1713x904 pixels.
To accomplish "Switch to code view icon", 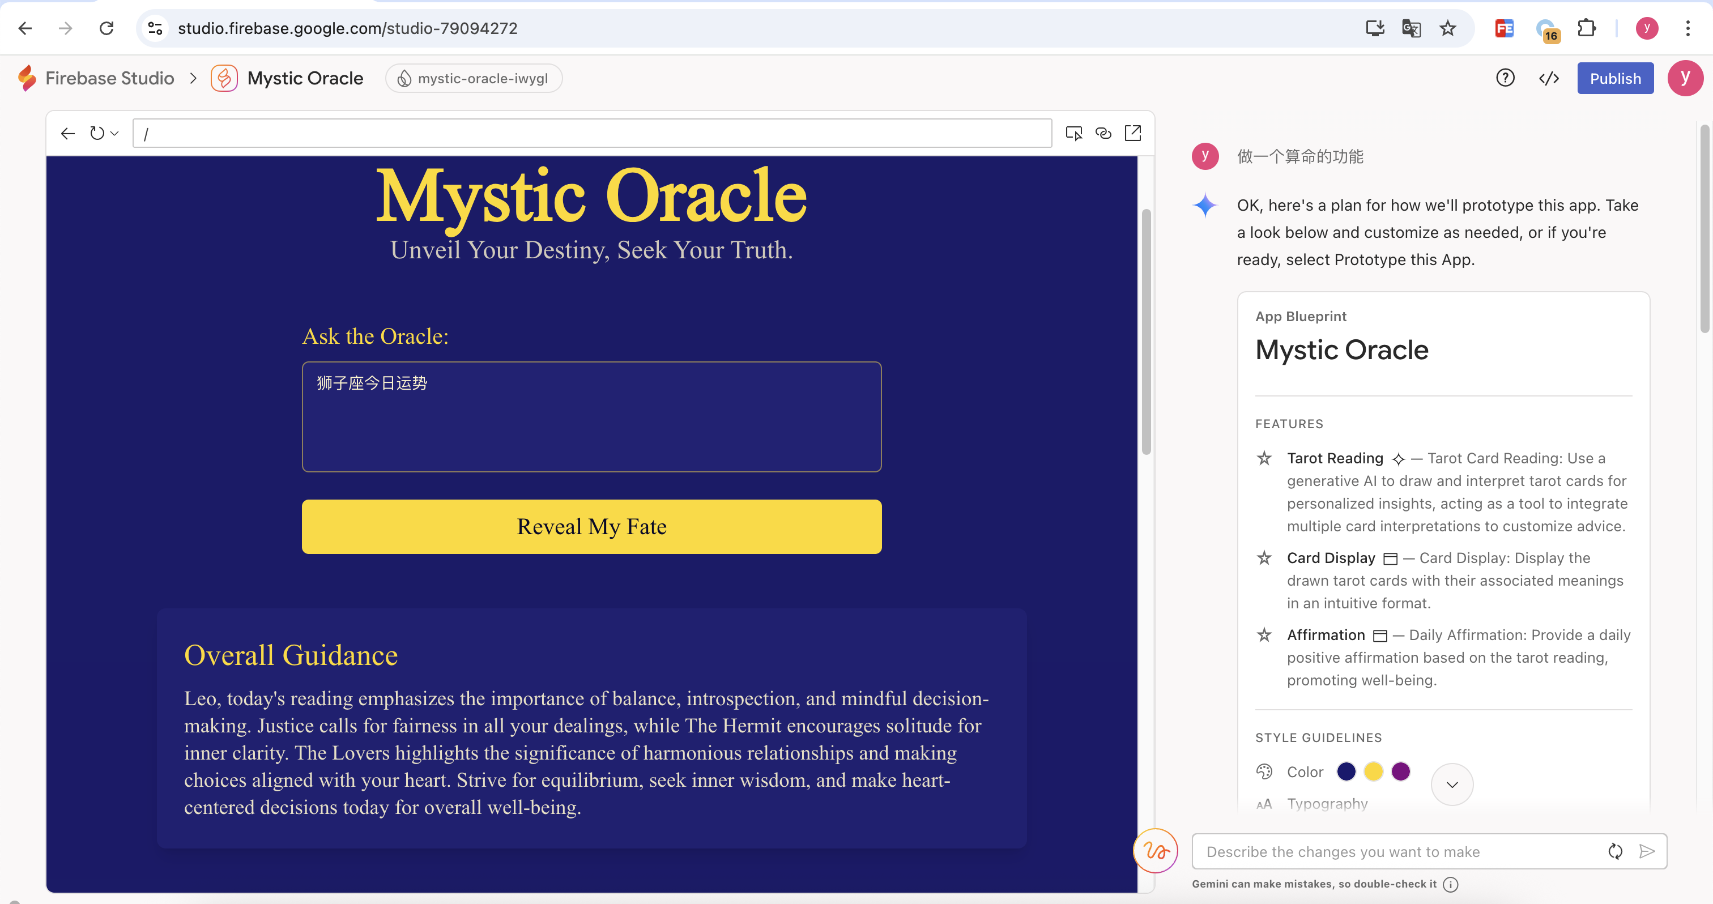I will point(1549,78).
